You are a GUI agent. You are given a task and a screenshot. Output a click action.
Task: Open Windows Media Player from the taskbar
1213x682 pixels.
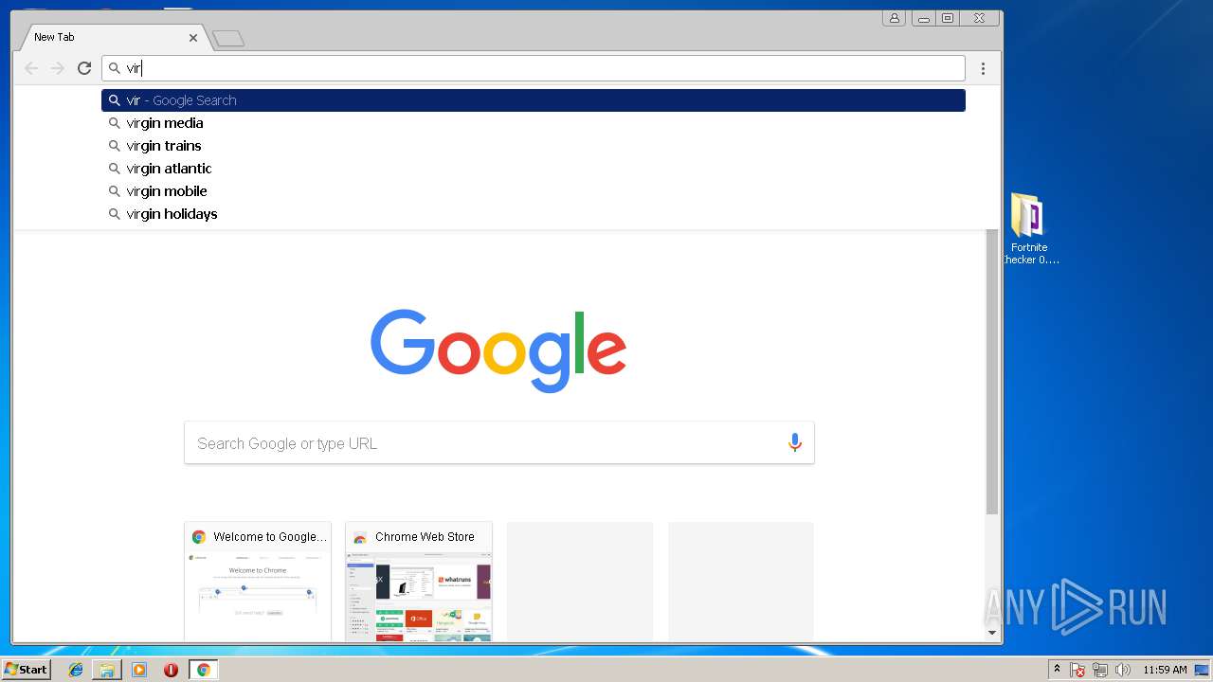(139, 670)
